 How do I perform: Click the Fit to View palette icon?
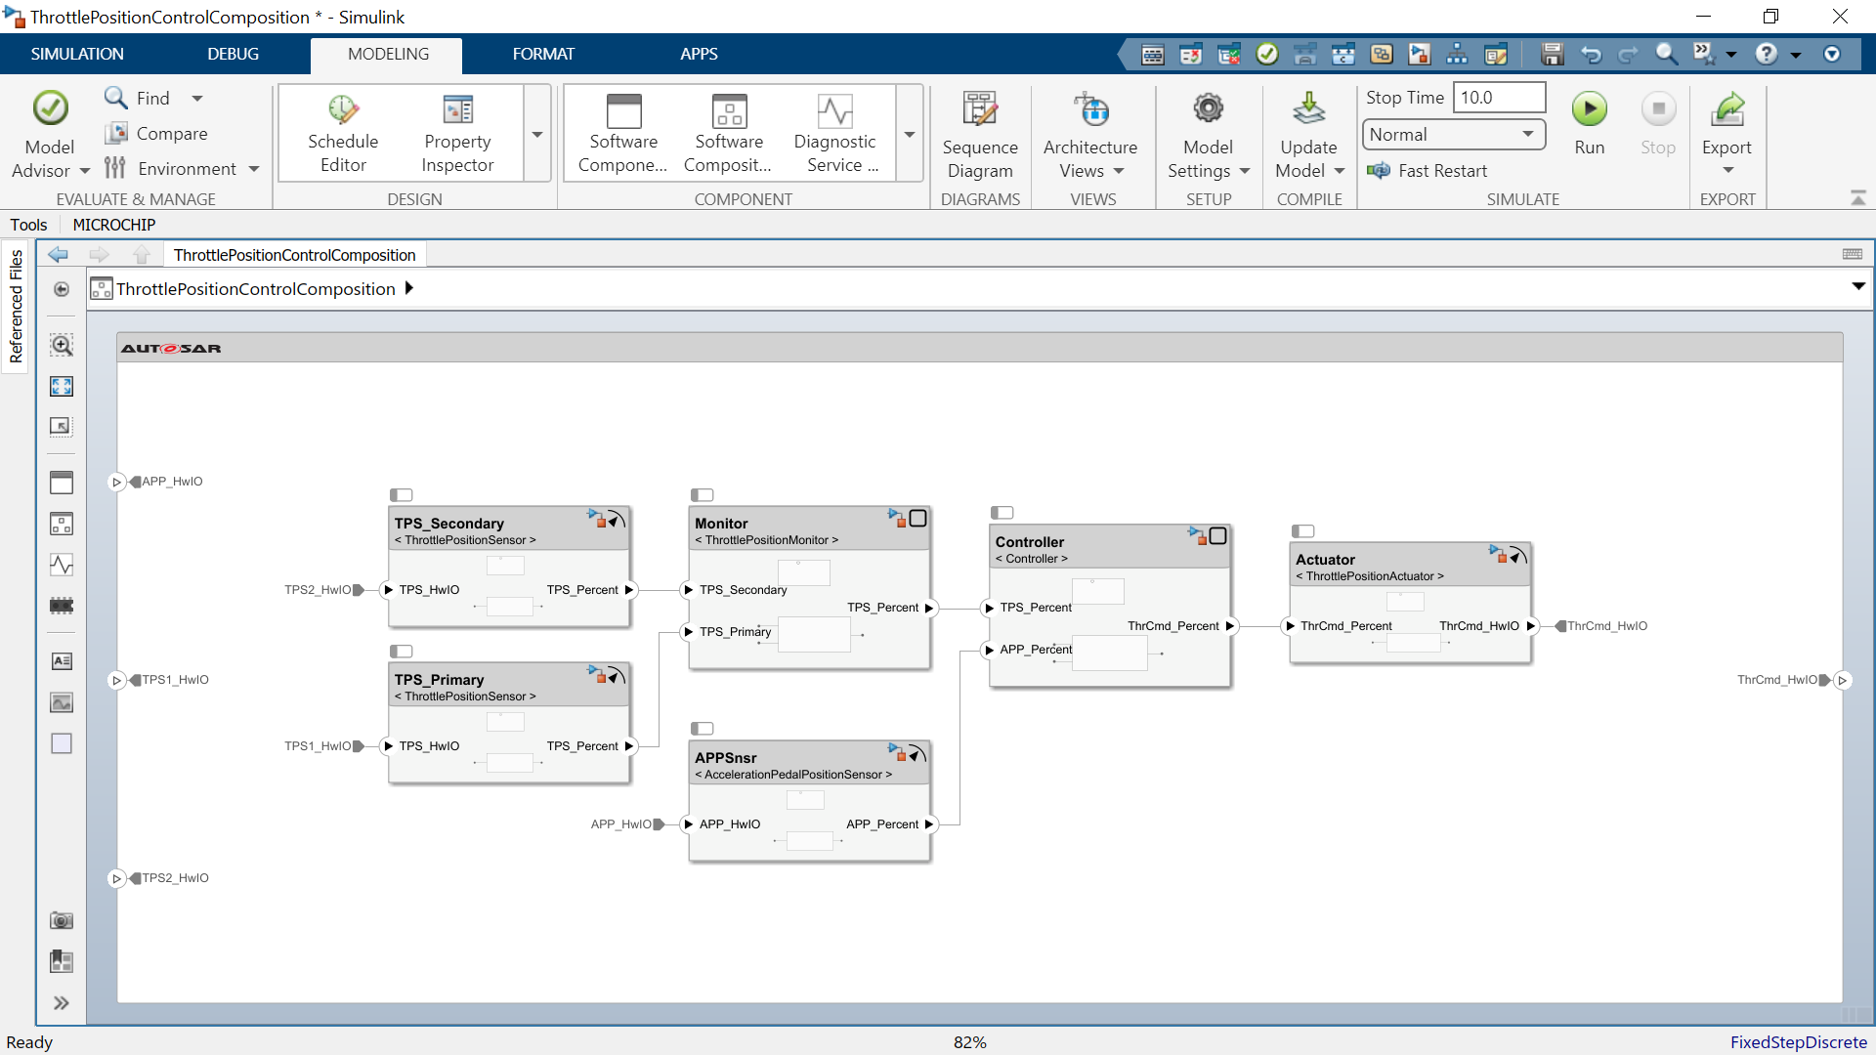pyautogui.click(x=62, y=386)
